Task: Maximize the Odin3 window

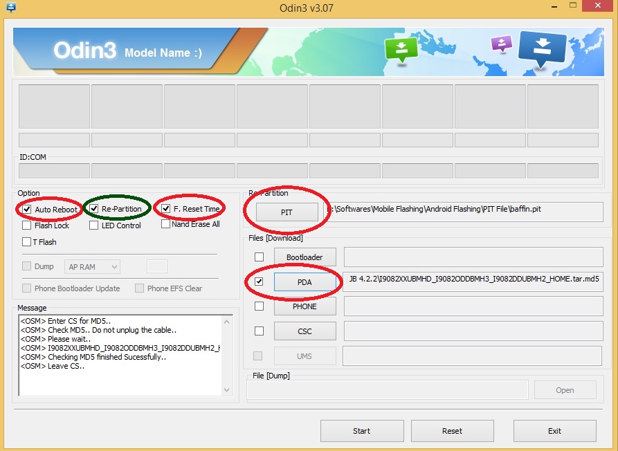Action: point(574,6)
